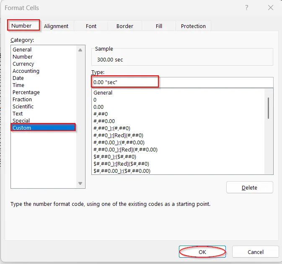This screenshot has width=282, height=264.
Task: Select the Date category
Action: (x=44, y=78)
